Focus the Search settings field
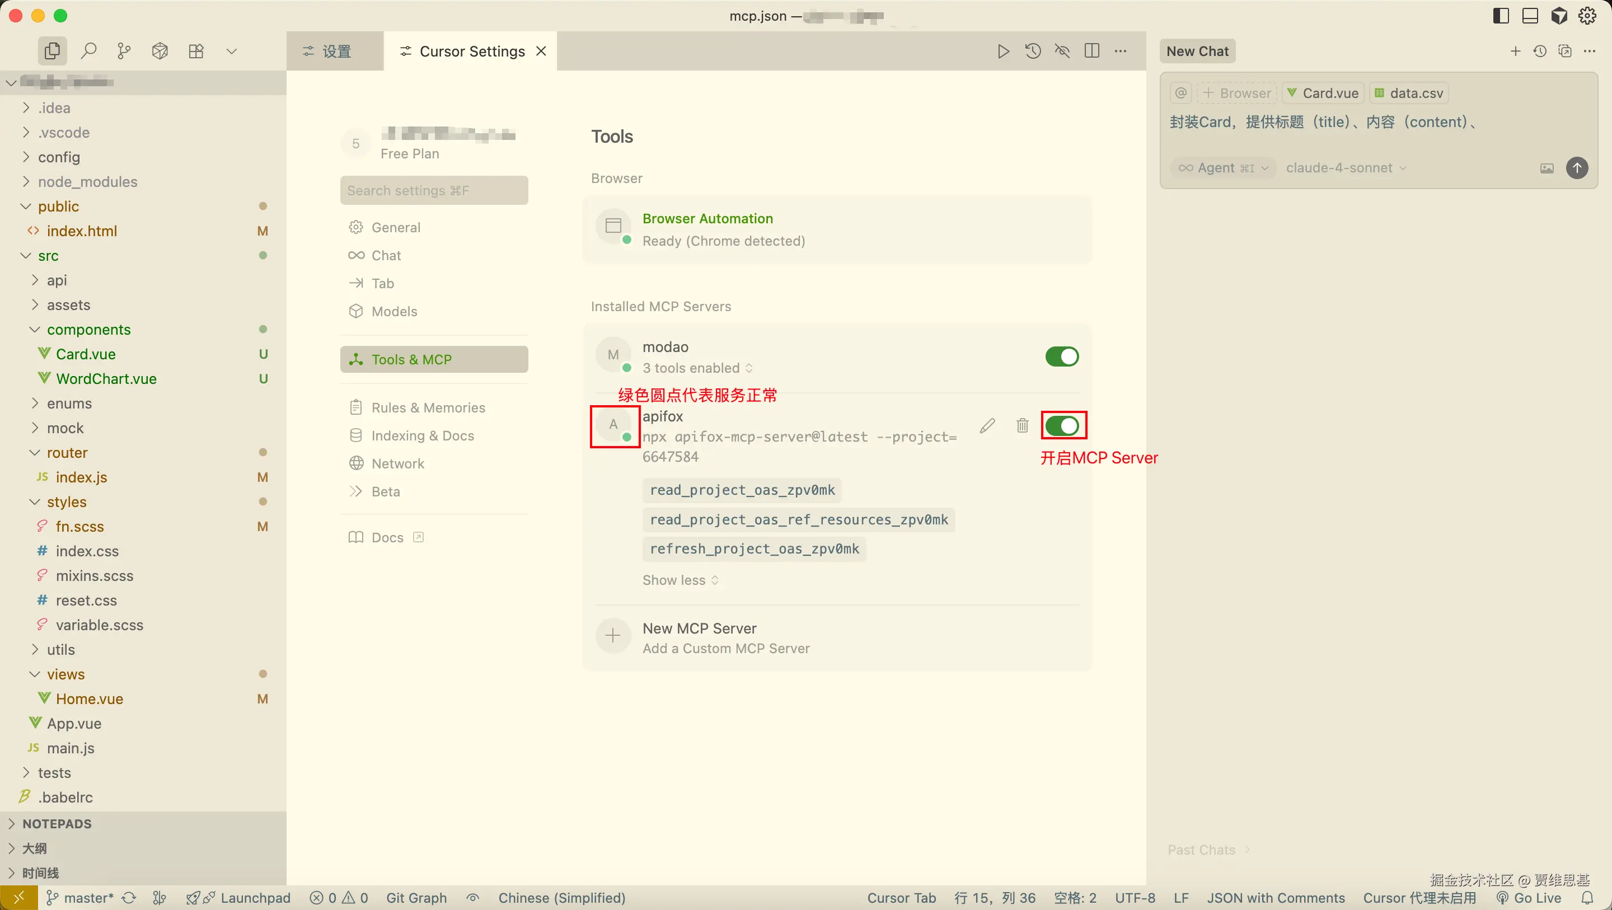The image size is (1612, 910). 434,190
